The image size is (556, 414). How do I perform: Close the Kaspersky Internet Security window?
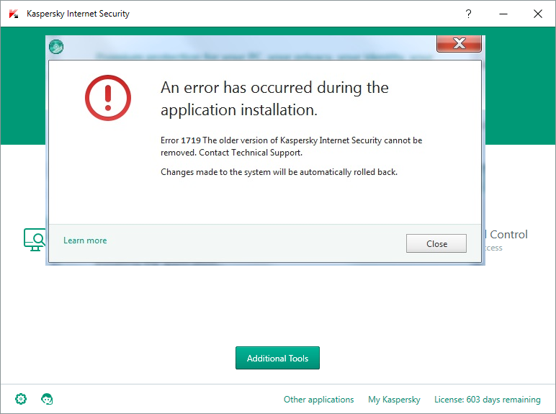537,14
